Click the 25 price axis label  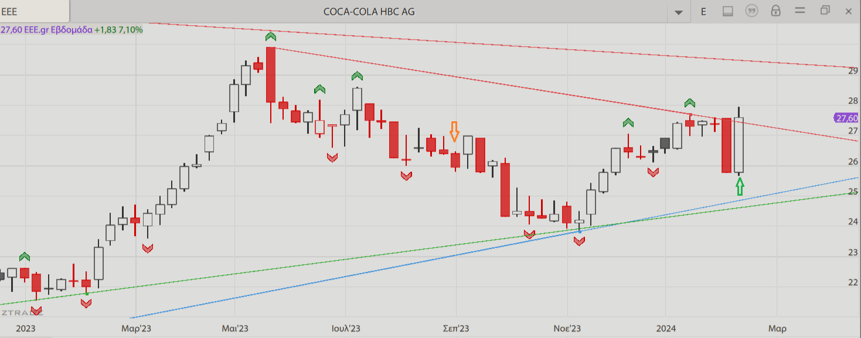click(x=853, y=192)
